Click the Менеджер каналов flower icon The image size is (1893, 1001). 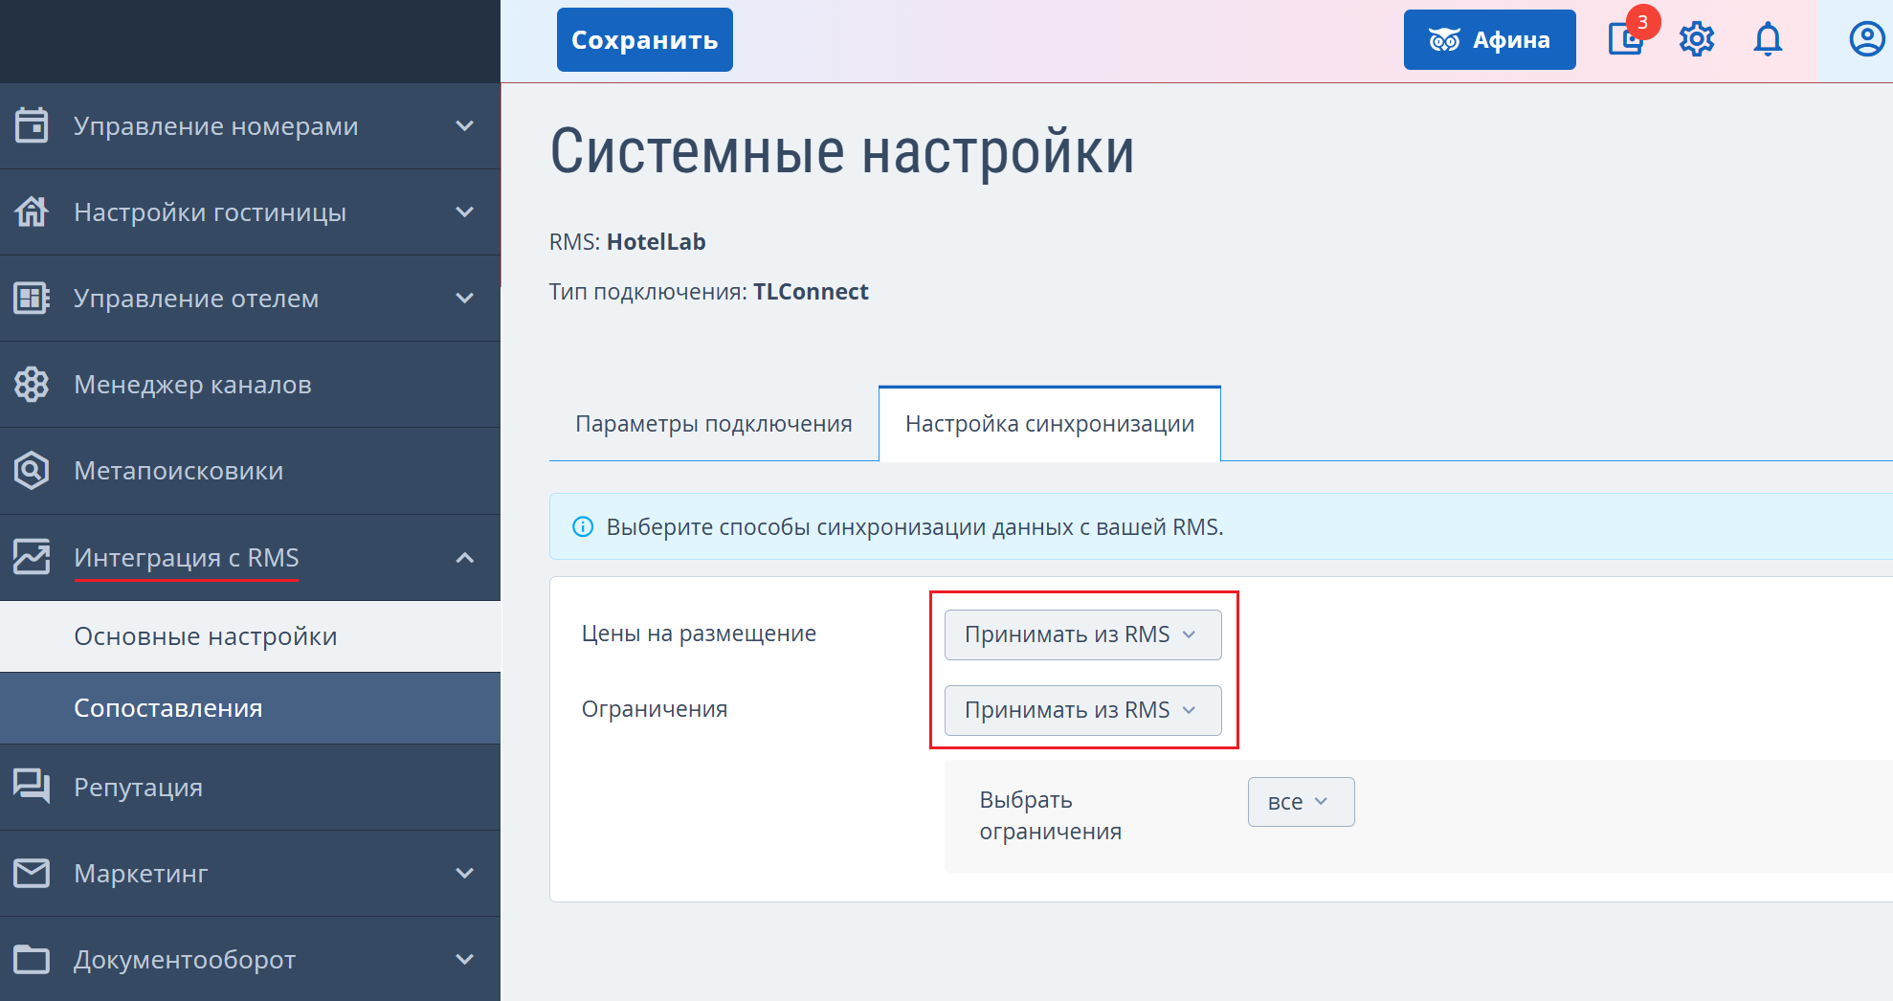coord(32,384)
